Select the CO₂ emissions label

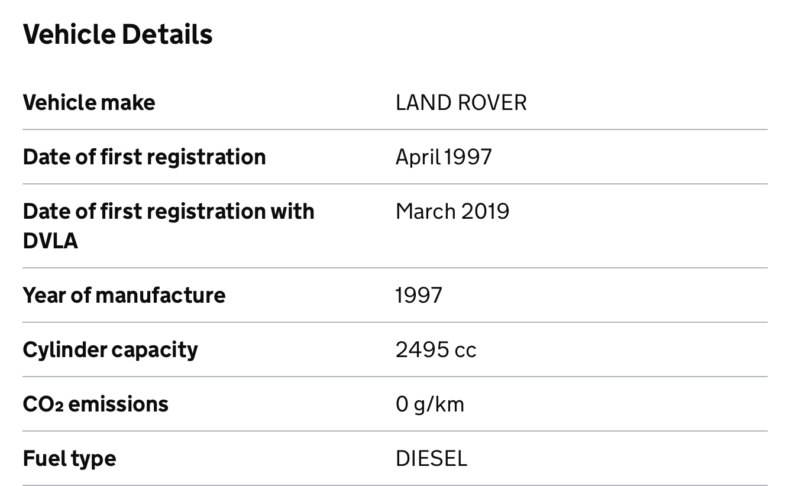point(96,404)
